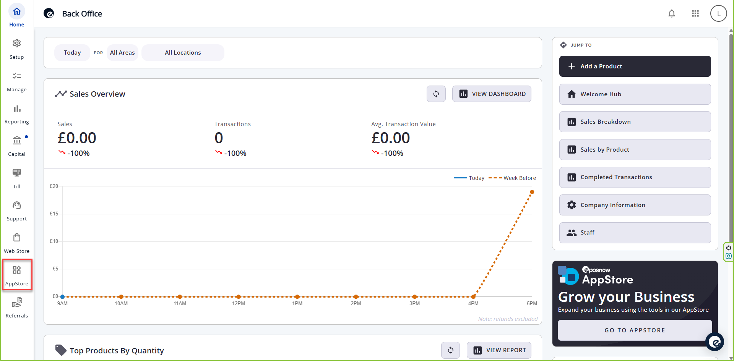Jump to Sales by Product

coord(635,150)
